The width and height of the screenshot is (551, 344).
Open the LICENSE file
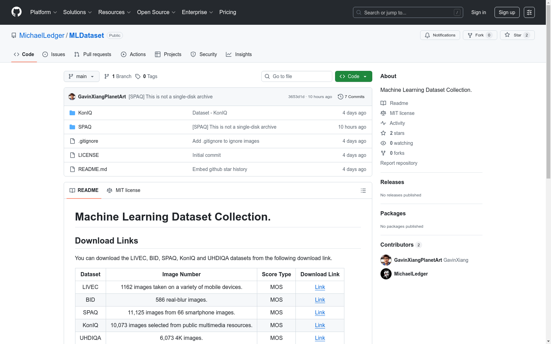pos(89,155)
